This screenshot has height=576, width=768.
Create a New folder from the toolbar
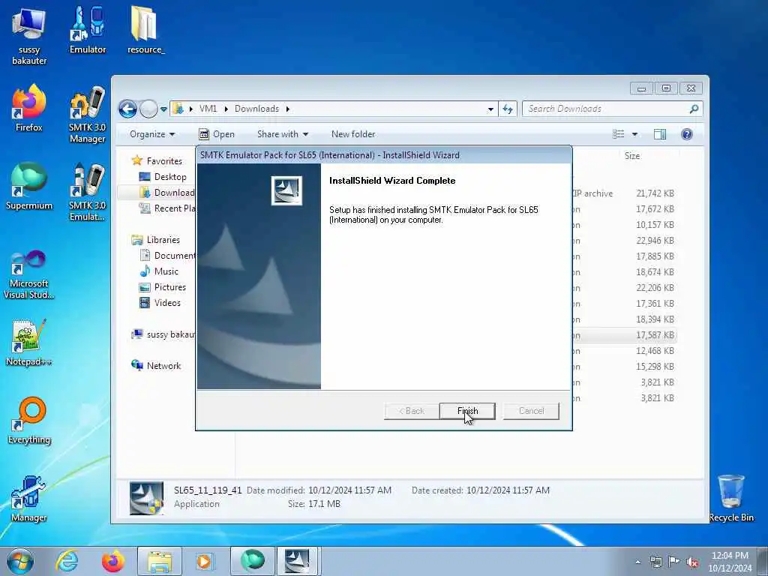(353, 134)
